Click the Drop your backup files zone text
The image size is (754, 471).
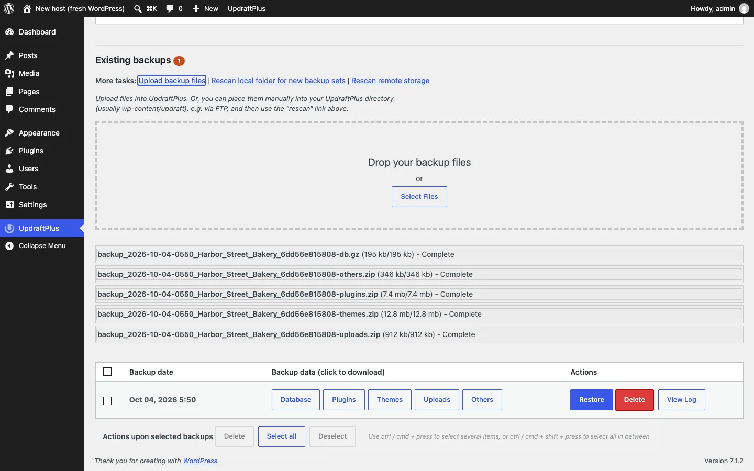tap(419, 162)
